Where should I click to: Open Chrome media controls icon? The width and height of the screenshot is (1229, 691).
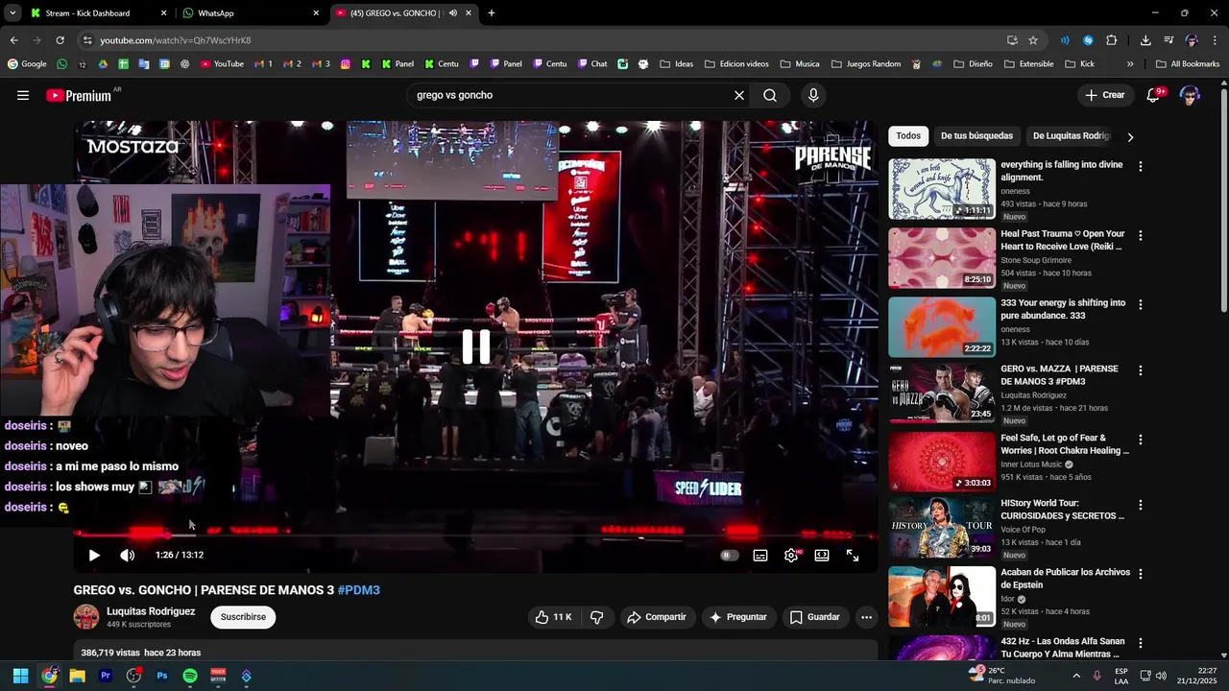click(1169, 40)
